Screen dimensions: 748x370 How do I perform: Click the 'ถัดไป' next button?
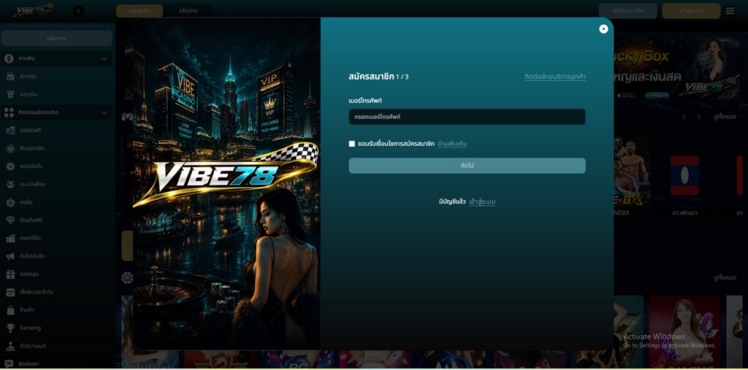coord(467,166)
